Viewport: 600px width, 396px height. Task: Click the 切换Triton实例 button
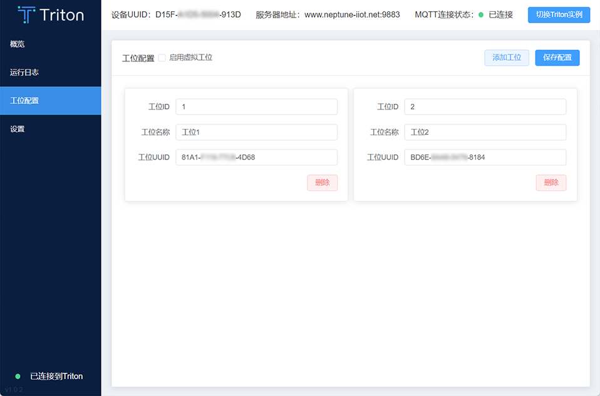point(559,15)
